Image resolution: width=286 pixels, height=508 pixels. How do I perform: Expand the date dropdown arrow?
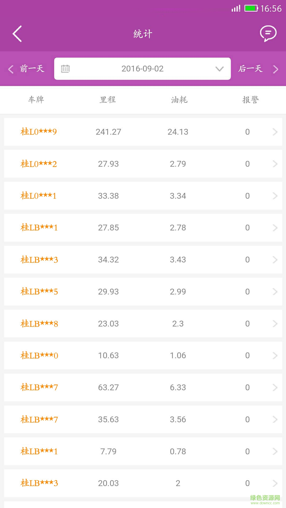pos(220,69)
